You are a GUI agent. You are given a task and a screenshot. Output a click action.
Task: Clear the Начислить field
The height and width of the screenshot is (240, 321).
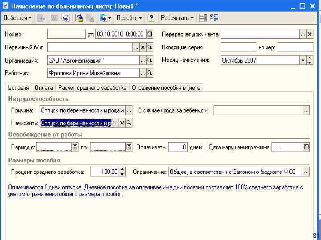click(122, 123)
